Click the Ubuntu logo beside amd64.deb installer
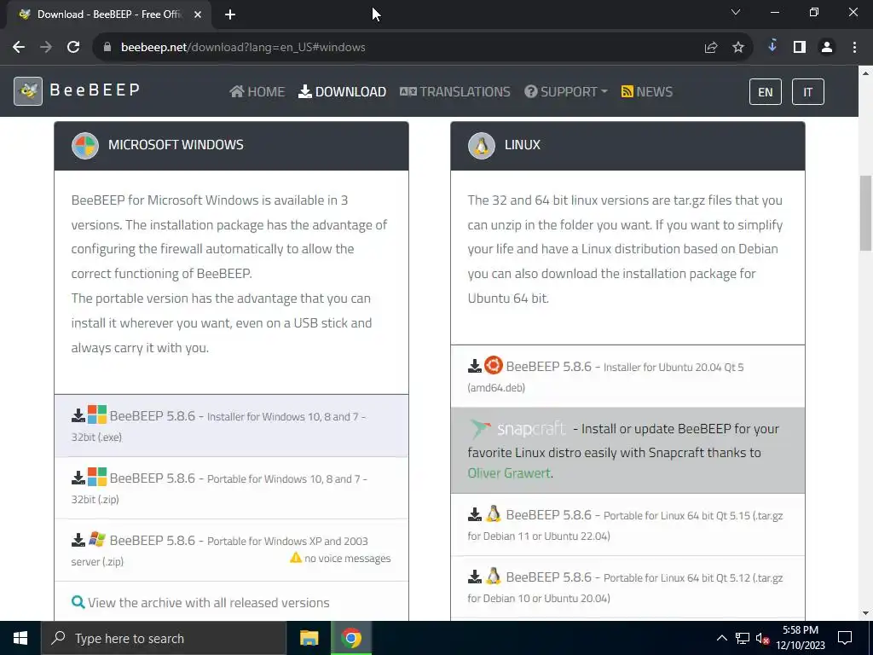This screenshot has width=873, height=655. pos(494,365)
